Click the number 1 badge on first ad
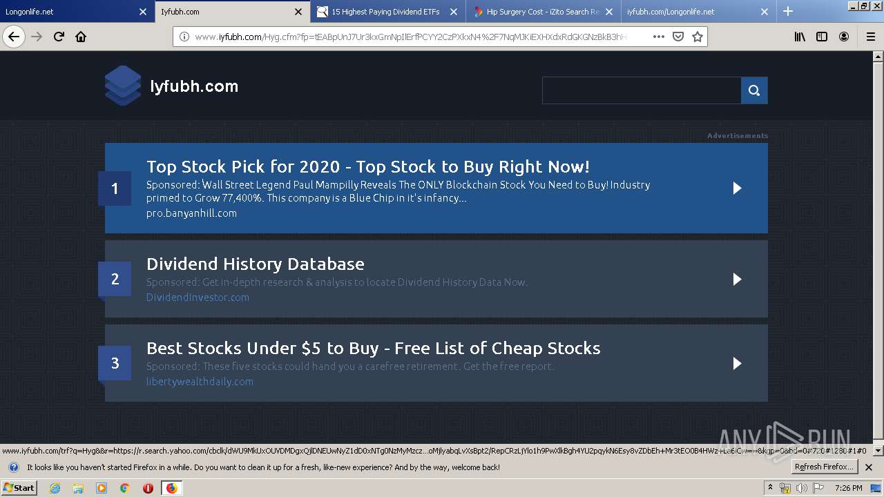This screenshot has height=497, width=884. (x=115, y=188)
